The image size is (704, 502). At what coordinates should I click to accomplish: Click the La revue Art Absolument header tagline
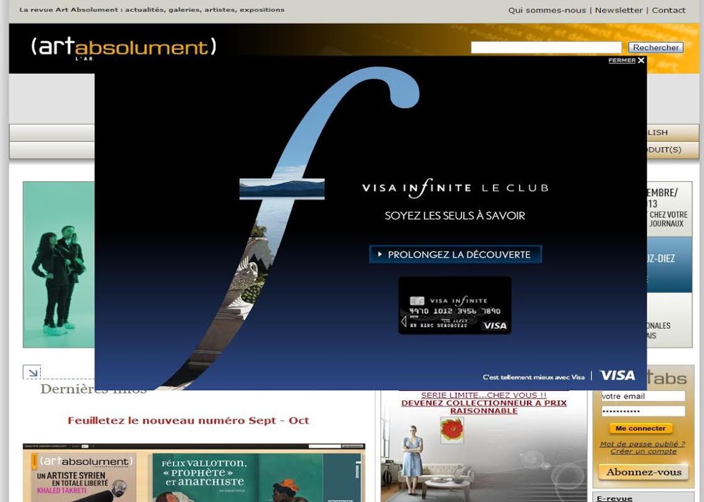pyautogui.click(x=151, y=10)
